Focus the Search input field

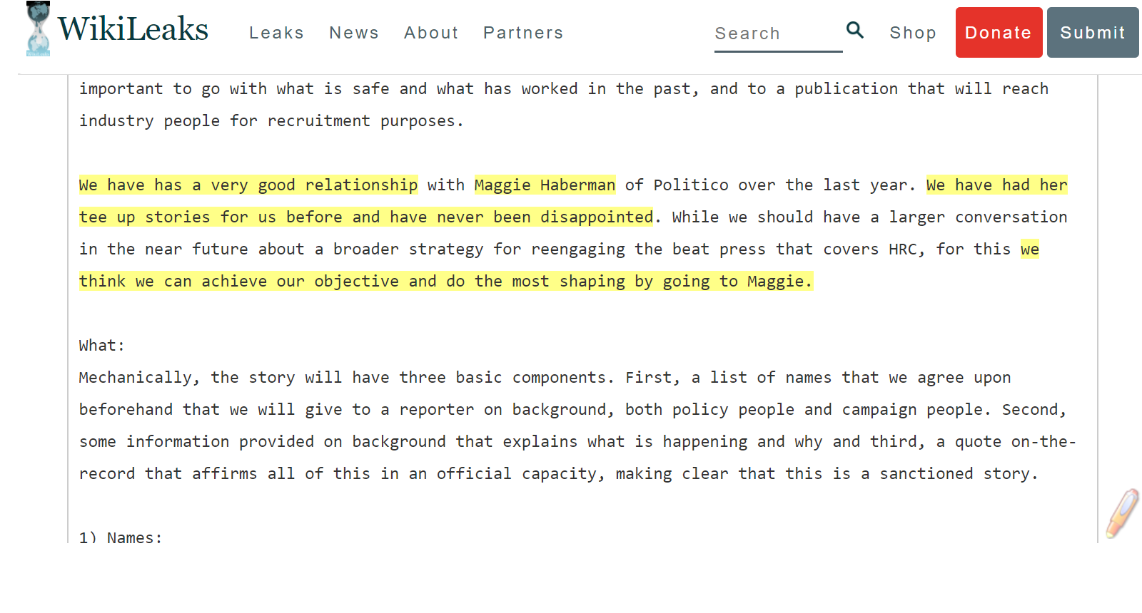click(778, 34)
